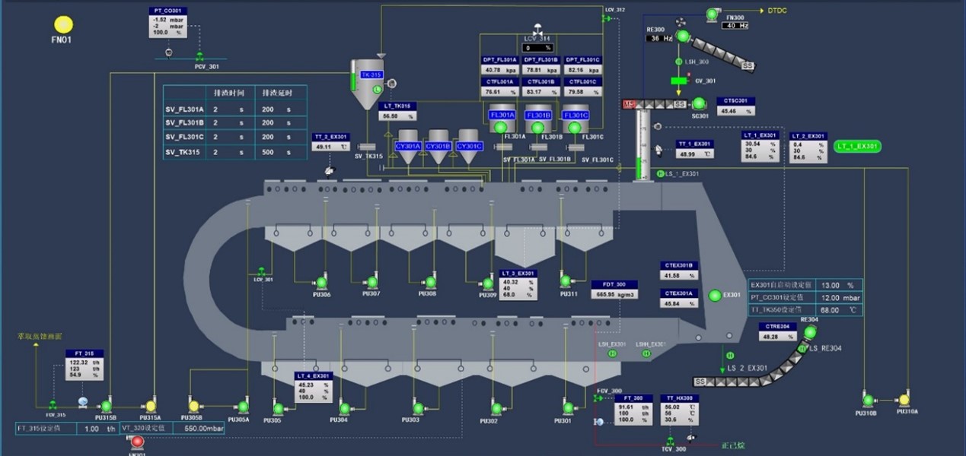
Task: Select the SC301 screw conveyor motor
Action: click(700, 103)
